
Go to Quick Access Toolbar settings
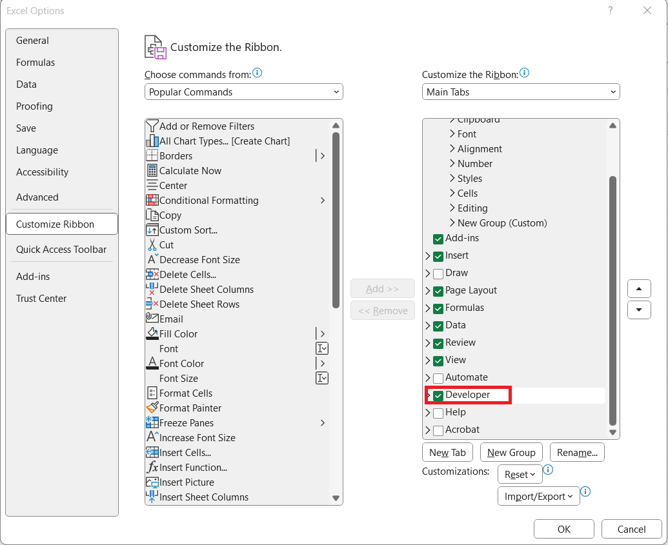[61, 250]
